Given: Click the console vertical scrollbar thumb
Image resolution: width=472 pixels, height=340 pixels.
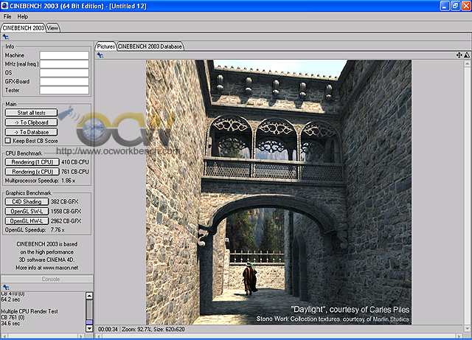Looking at the screenshot, I should (89, 322).
